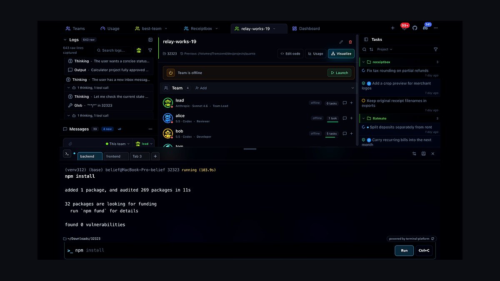Click the terminal panel top drag handle
This screenshot has width=500, height=281.
250,149
